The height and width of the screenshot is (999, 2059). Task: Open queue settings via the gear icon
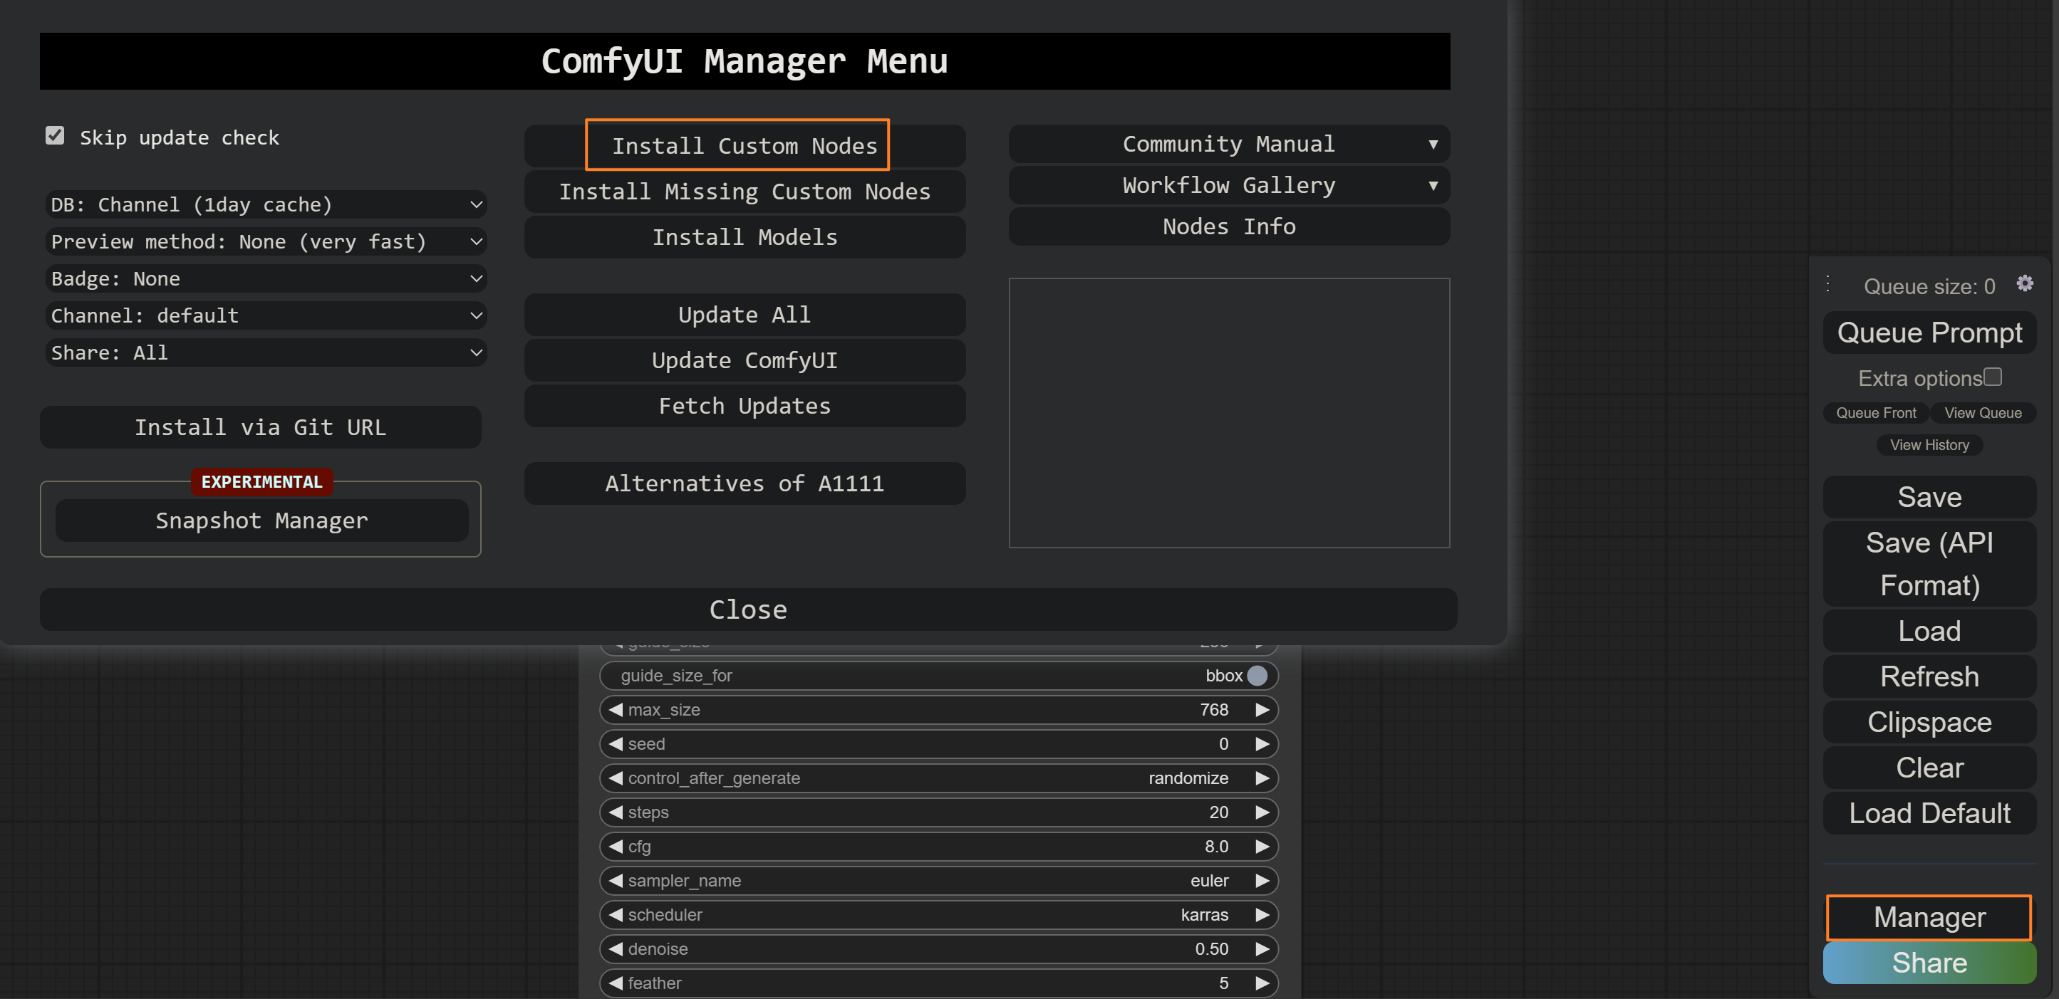tap(2025, 283)
